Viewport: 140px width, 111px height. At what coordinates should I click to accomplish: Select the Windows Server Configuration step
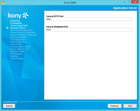coord(23,33)
